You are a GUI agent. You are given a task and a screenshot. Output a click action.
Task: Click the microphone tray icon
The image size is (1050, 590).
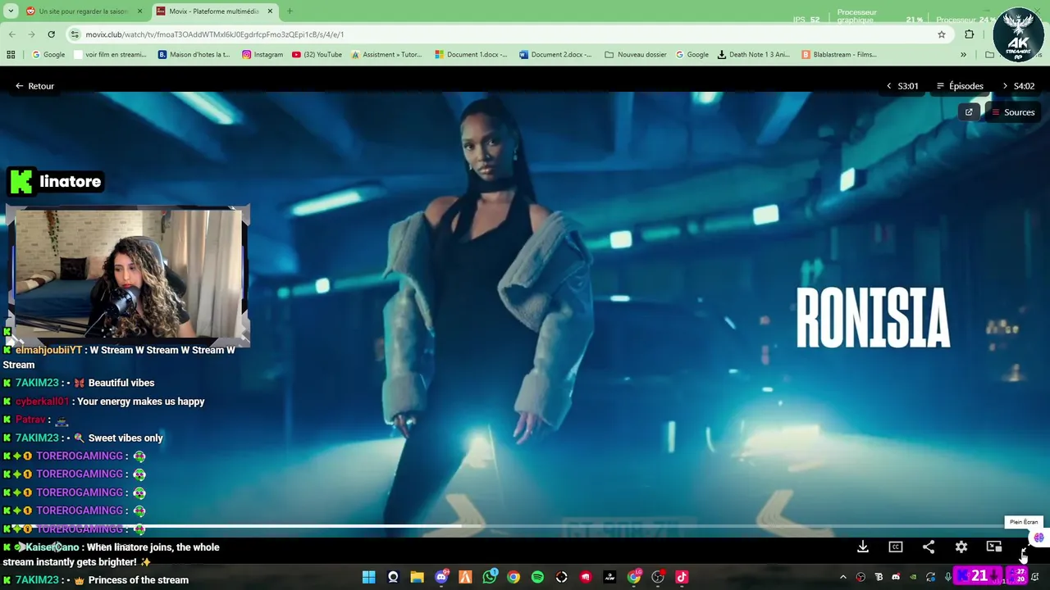coord(947,577)
